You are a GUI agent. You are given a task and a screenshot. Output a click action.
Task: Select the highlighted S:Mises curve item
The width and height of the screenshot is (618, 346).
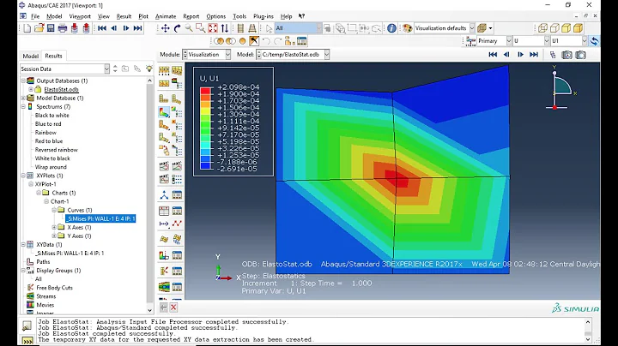click(100, 218)
